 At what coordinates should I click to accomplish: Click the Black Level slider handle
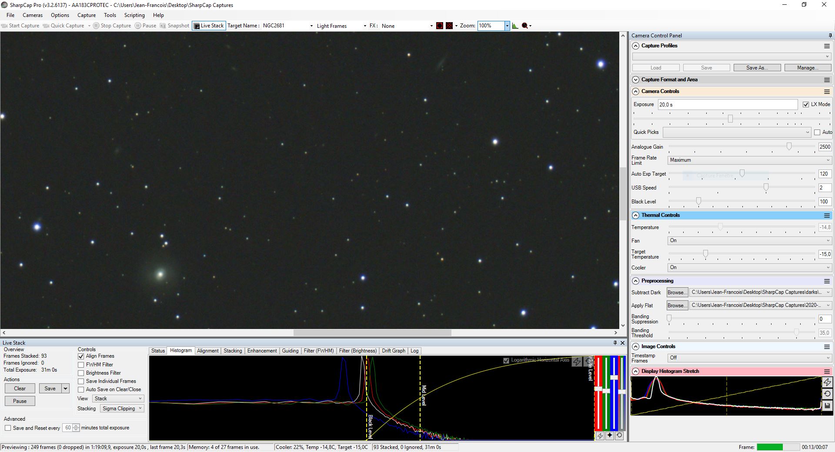(x=698, y=201)
